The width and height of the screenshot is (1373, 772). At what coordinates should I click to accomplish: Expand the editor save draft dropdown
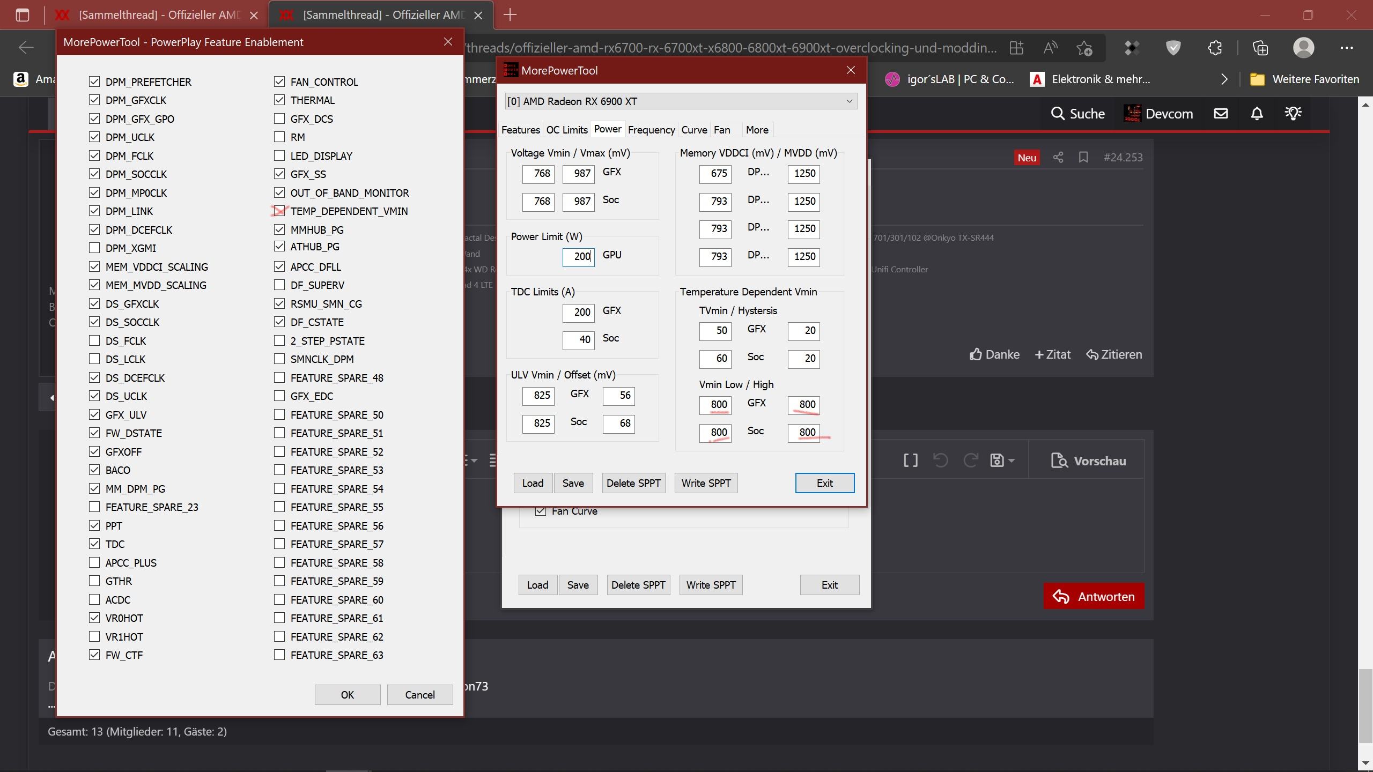tap(1012, 461)
